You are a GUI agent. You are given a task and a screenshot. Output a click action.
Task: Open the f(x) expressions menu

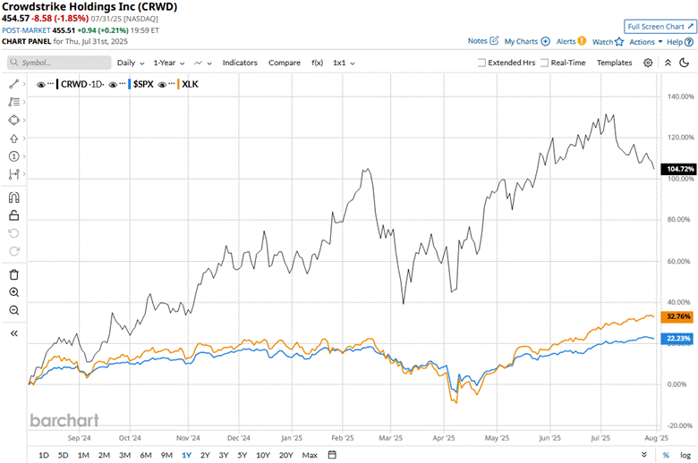coord(318,63)
